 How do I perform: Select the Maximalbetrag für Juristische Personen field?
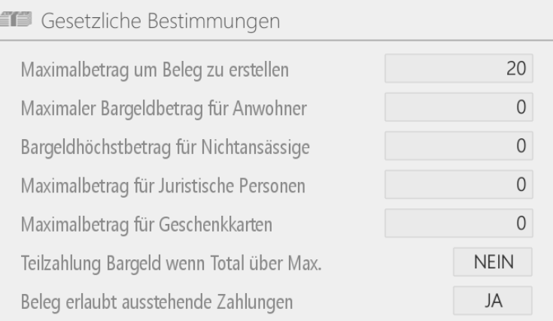coord(458,185)
